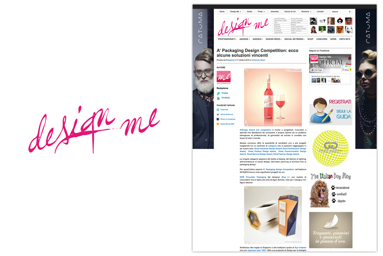Image resolution: width=383 pixels, height=256 pixels.
Task: Click the Search input field
Action: point(340,12)
